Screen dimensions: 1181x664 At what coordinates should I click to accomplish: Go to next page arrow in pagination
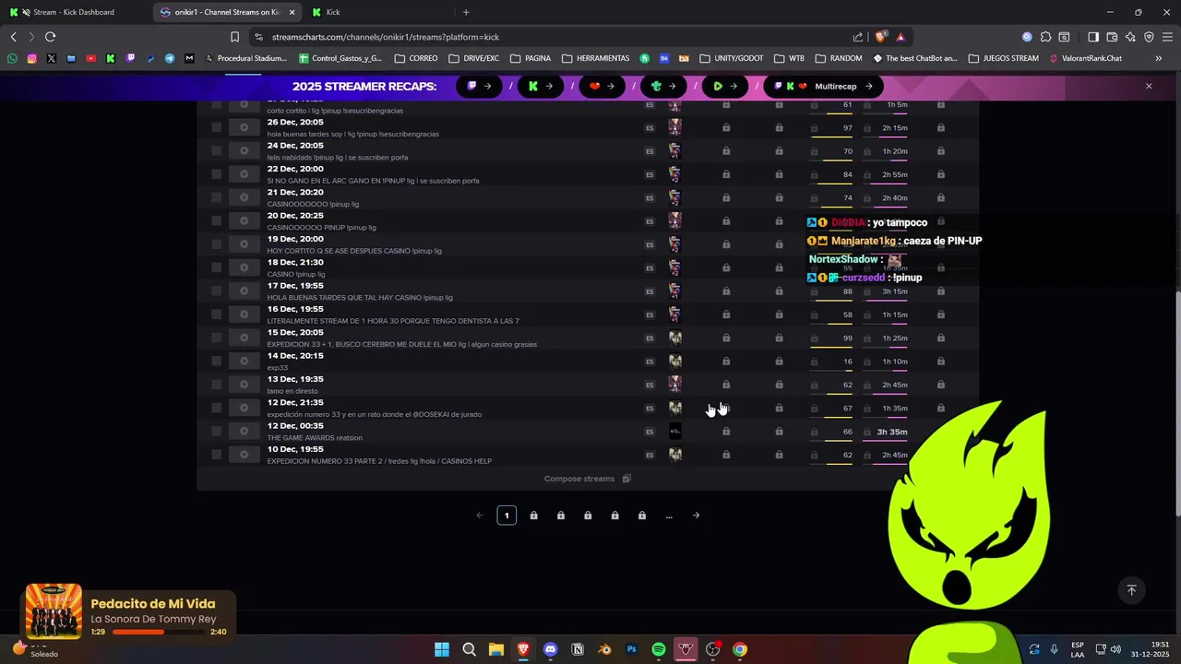(x=696, y=516)
